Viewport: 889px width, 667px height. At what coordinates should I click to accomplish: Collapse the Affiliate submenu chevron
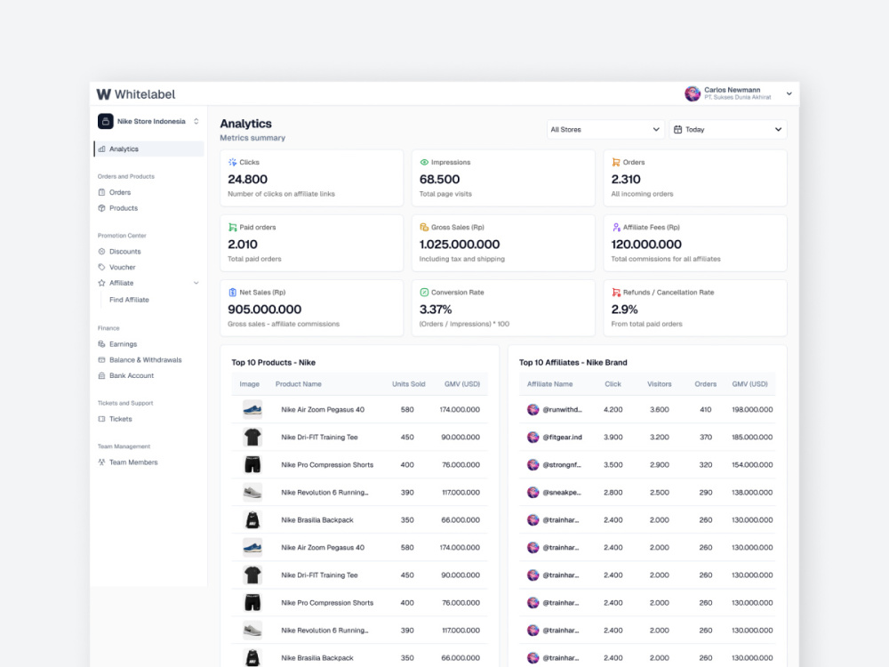196,283
